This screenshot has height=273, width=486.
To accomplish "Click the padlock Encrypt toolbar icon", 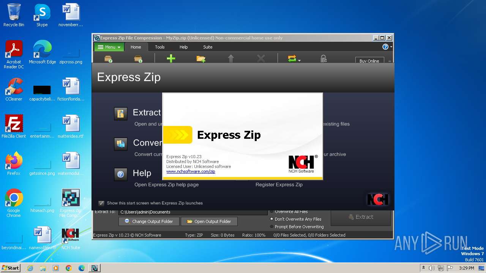I will click(x=323, y=59).
